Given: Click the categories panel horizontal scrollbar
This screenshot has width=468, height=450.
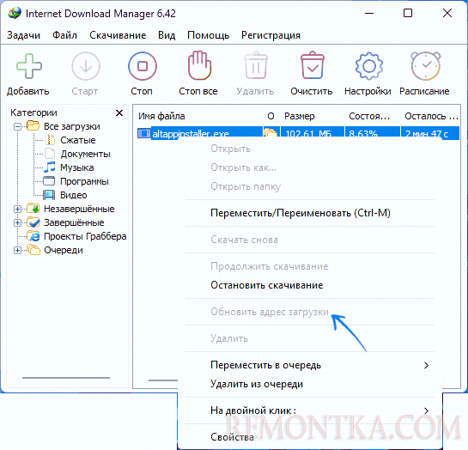Looking at the screenshot, I should pos(66,378).
